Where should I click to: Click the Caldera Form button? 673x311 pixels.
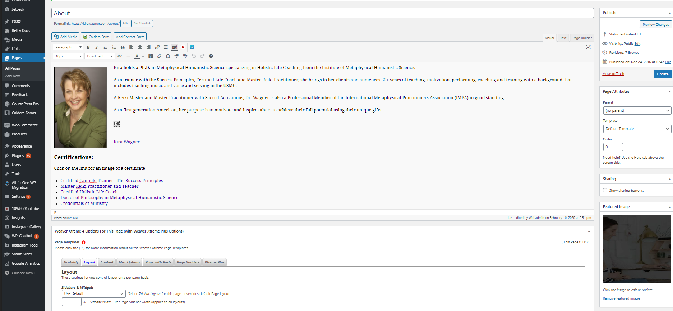click(x=96, y=37)
